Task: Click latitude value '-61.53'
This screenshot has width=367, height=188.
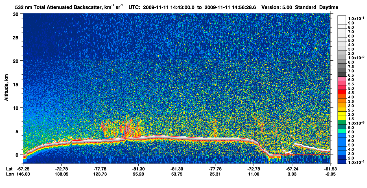Action: [x=331, y=169]
